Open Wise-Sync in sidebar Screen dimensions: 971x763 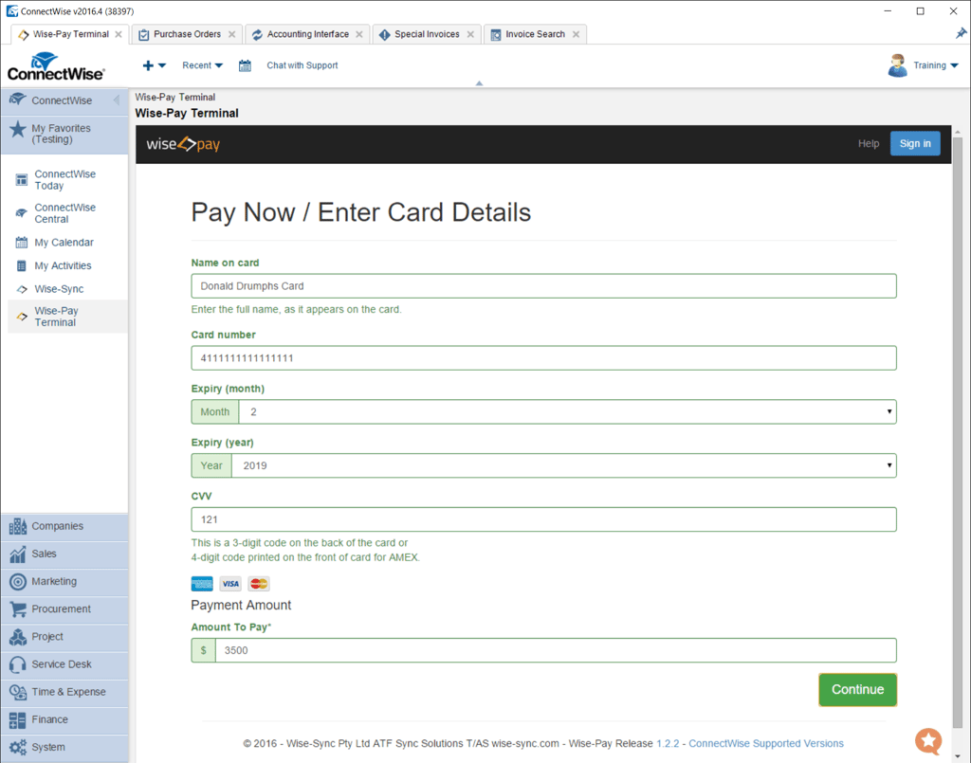click(59, 289)
